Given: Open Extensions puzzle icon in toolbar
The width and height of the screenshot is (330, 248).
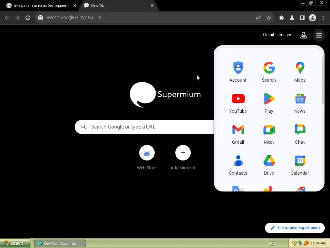Looking at the screenshot, I should [x=282, y=18].
